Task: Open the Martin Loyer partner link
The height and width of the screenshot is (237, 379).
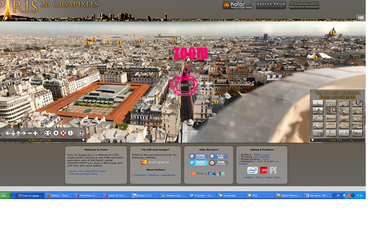Action: click(262, 155)
